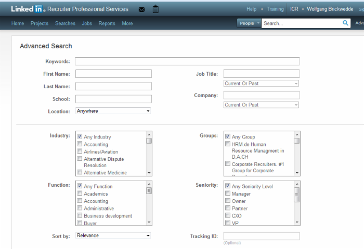Click the search magnifier icon
Viewport: 364px width, 249px height.
tap(346, 23)
